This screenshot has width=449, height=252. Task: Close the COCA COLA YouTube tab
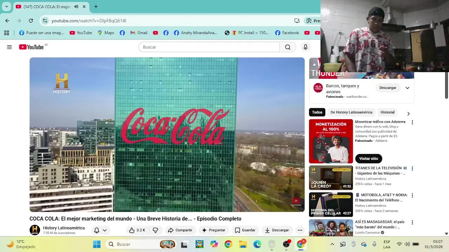pos(84,7)
